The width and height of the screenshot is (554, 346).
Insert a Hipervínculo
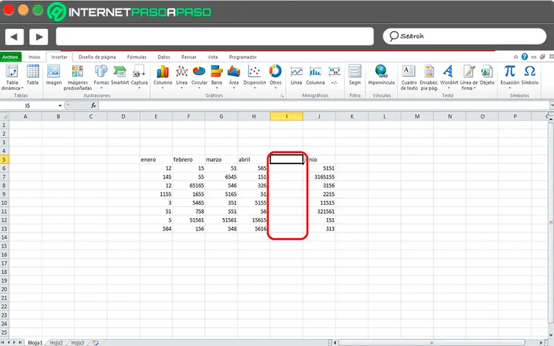coord(382,75)
